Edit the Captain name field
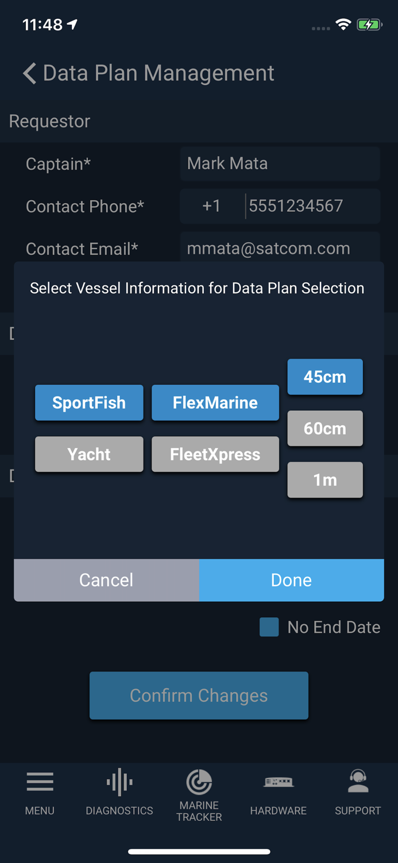 pyautogui.click(x=280, y=163)
